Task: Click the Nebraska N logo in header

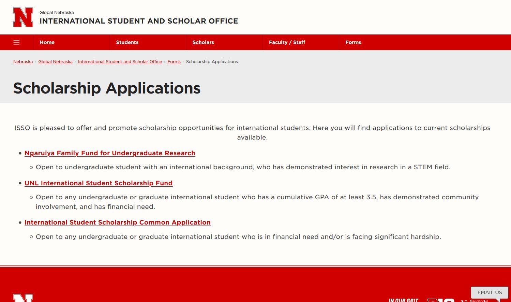Action: [23, 17]
